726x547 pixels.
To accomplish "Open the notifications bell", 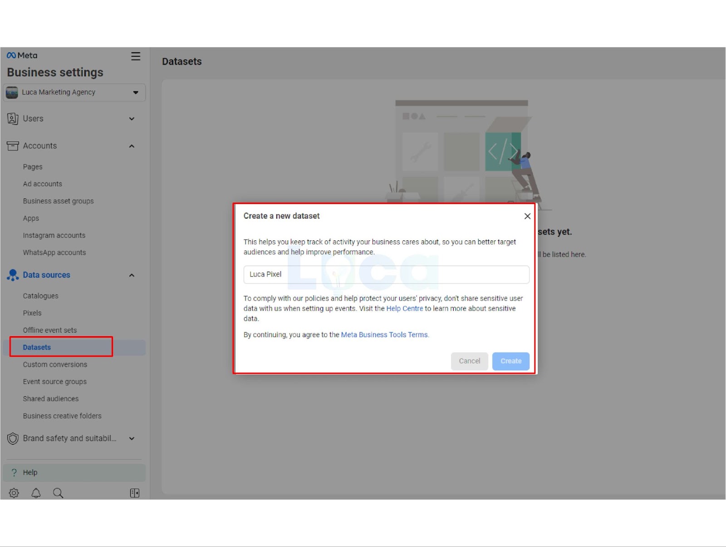I will click(x=36, y=493).
